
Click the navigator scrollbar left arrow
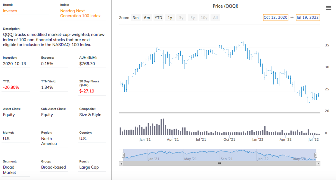(121, 164)
